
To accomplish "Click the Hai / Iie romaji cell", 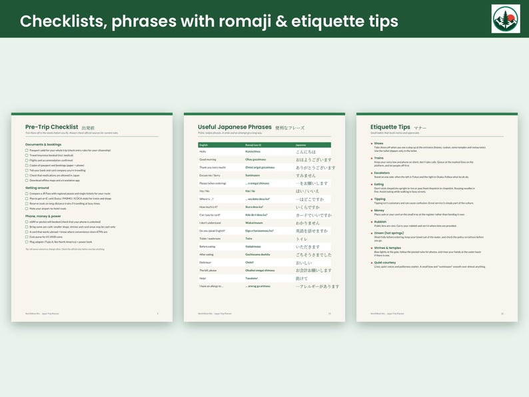I will coord(251,191).
